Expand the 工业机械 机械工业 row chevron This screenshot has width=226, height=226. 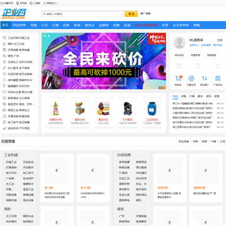click(x=35, y=38)
